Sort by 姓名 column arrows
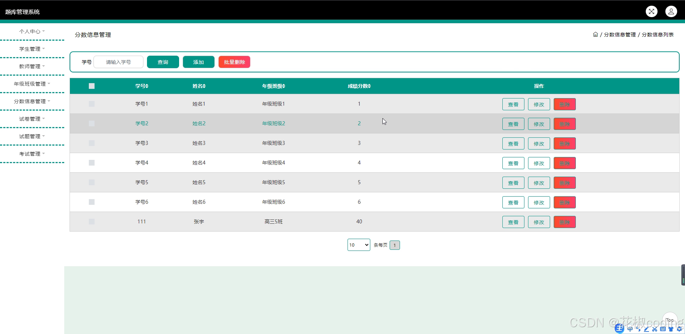 [204, 86]
